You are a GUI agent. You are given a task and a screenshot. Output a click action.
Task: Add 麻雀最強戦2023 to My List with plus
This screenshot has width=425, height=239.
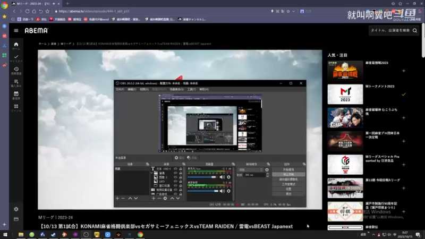404,71
